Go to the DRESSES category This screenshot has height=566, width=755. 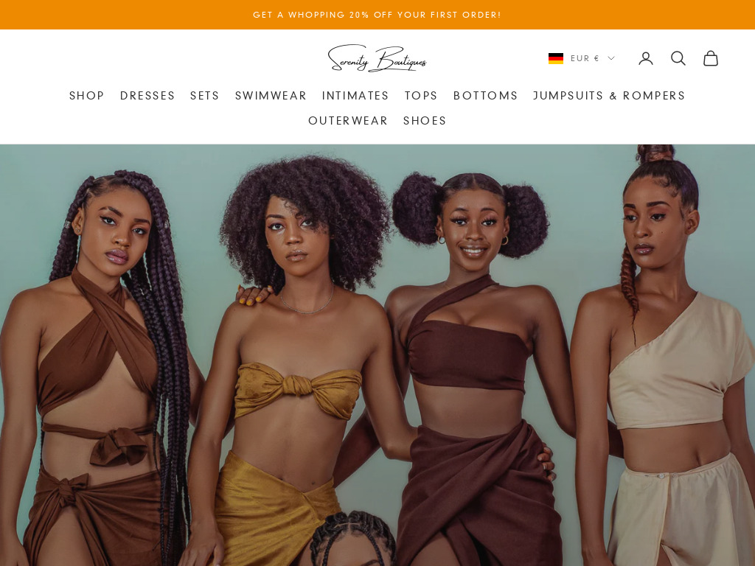coord(147,95)
